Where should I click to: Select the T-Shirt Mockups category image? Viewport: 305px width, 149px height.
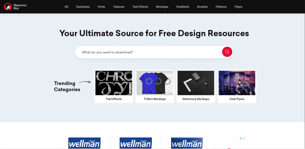155,83
